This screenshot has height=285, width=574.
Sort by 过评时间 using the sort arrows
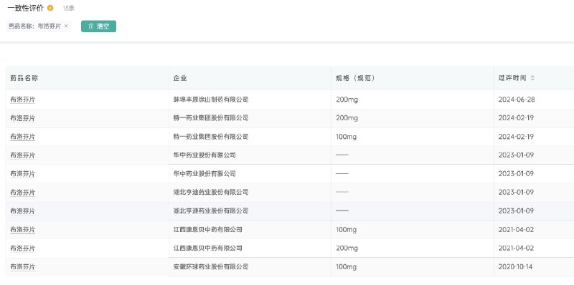(x=532, y=78)
